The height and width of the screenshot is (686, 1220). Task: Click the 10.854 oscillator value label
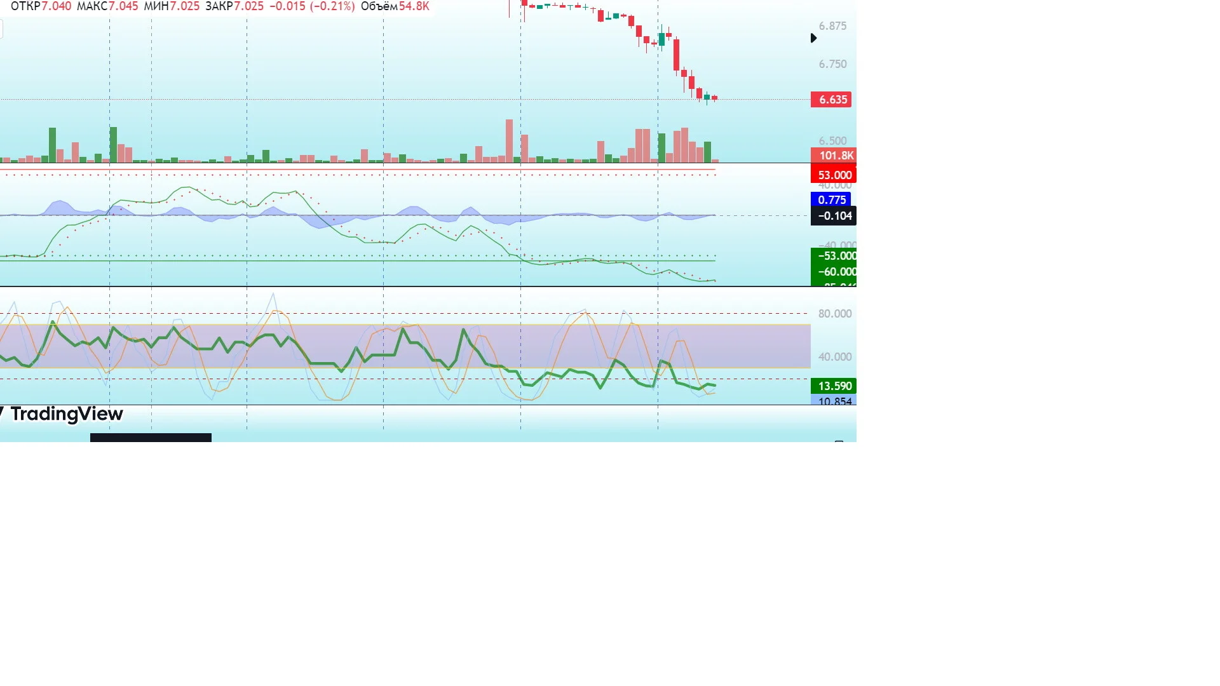[x=834, y=401]
